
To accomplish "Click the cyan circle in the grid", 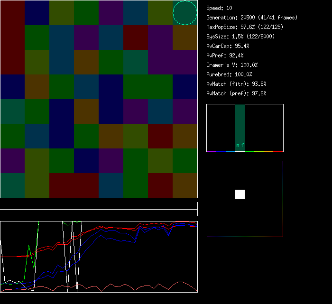I will click(x=184, y=13).
